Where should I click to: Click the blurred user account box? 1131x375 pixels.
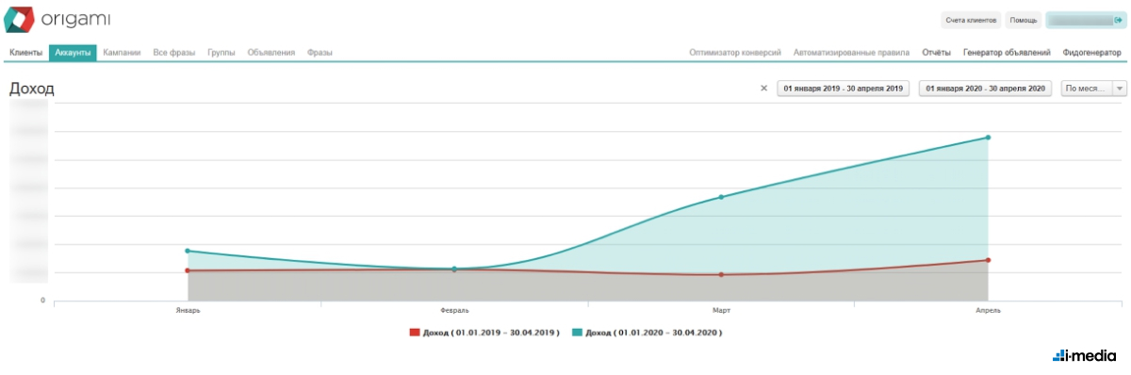point(1085,20)
